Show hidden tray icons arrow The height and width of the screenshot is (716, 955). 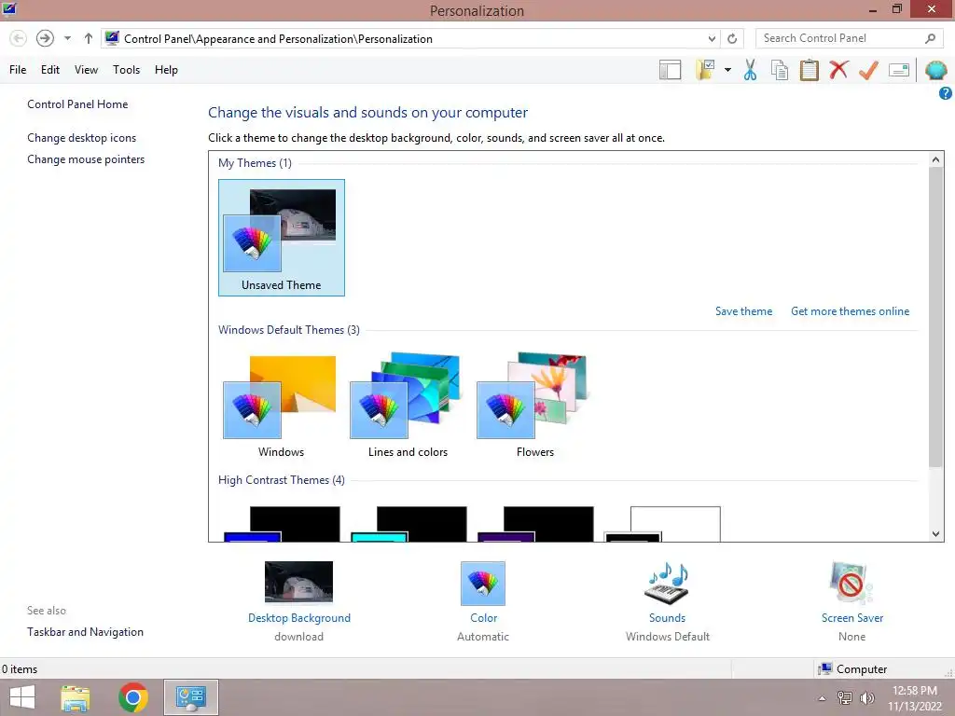823,698
